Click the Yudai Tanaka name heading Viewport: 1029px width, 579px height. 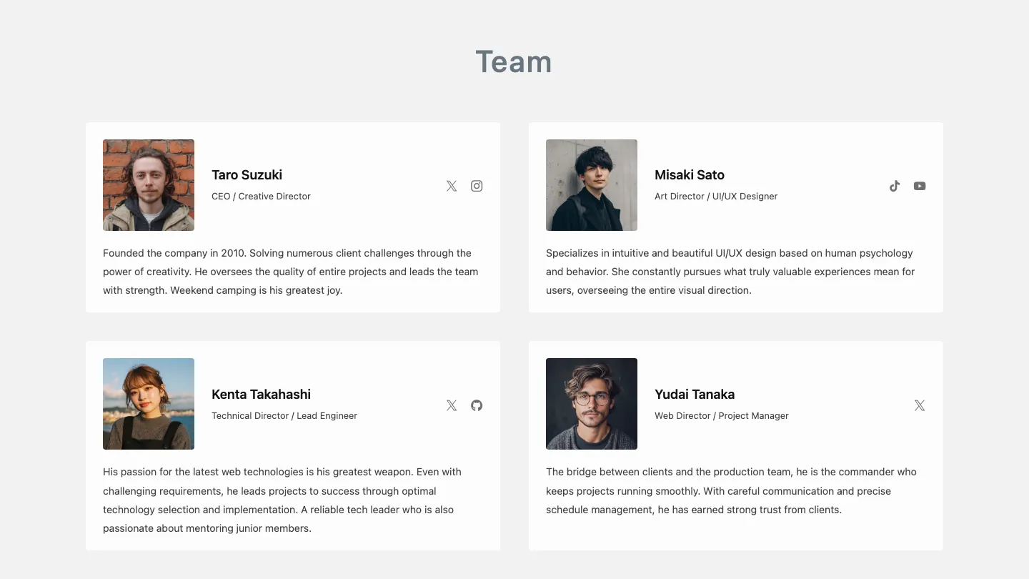coord(695,395)
